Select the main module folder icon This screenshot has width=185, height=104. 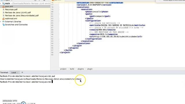[3, 3]
